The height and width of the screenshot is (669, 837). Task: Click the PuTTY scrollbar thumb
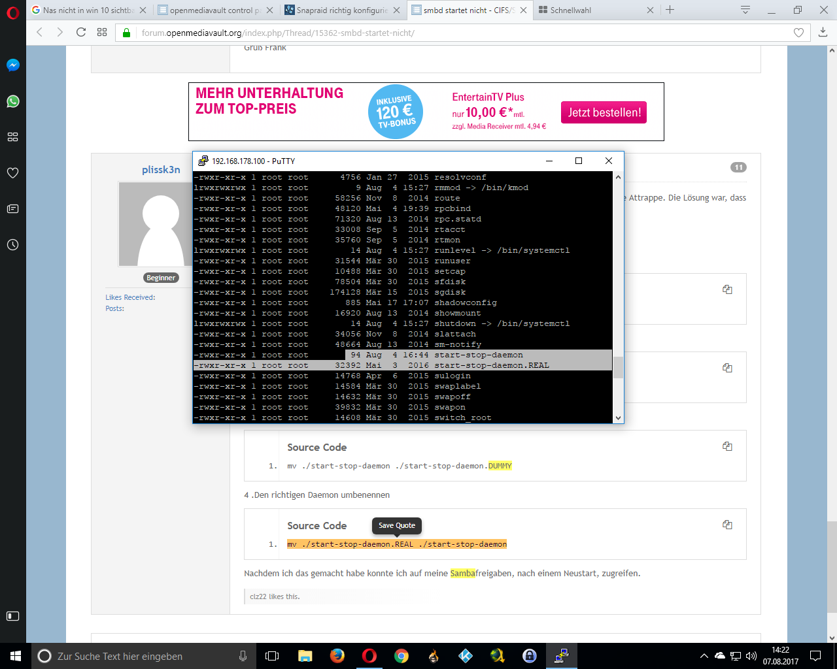tap(618, 367)
